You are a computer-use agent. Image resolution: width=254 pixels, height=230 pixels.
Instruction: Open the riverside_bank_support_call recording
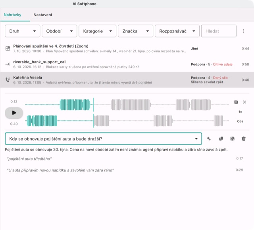[x=40, y=62]
